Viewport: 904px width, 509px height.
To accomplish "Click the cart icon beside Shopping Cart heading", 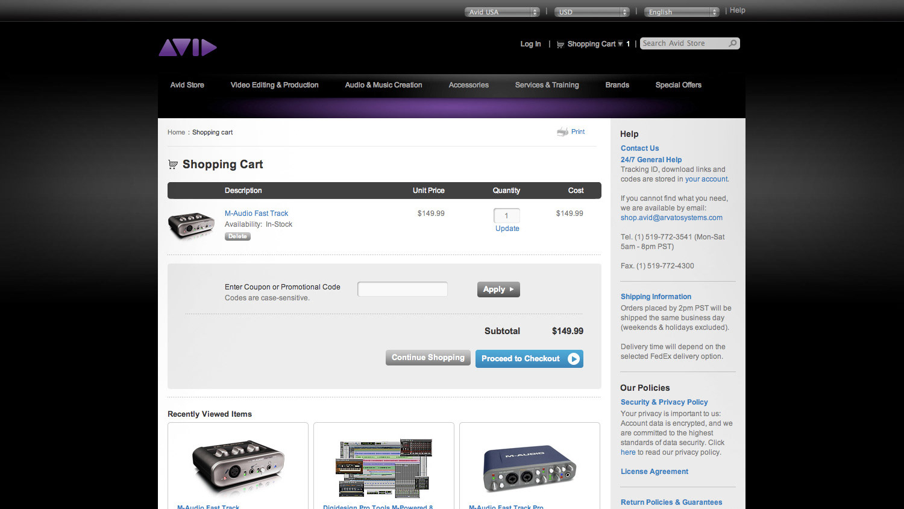I will (173, 164).
